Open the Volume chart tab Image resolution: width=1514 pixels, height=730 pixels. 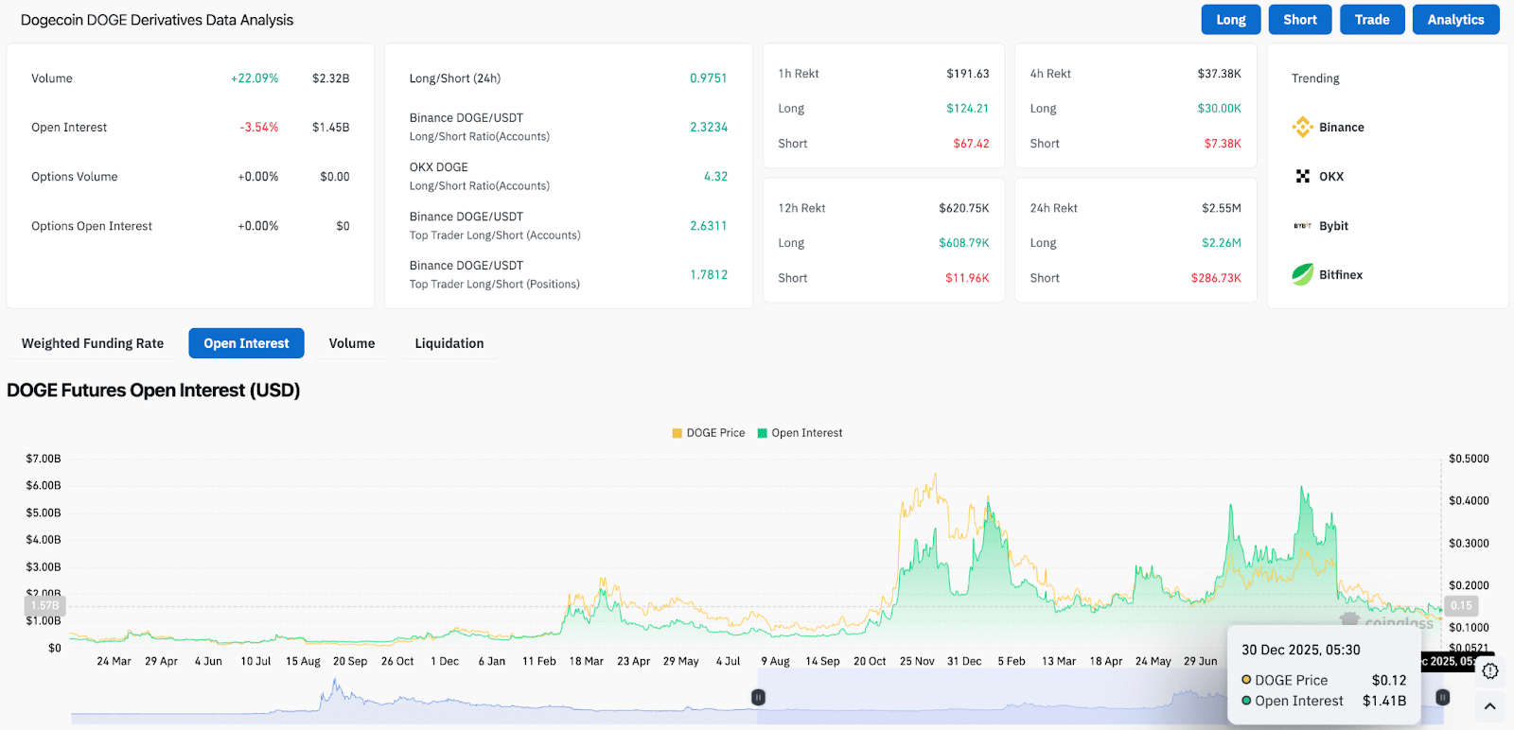tap(352, 343)
